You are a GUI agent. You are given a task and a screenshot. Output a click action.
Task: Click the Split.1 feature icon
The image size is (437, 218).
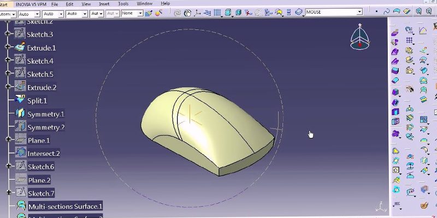(20, 101)
